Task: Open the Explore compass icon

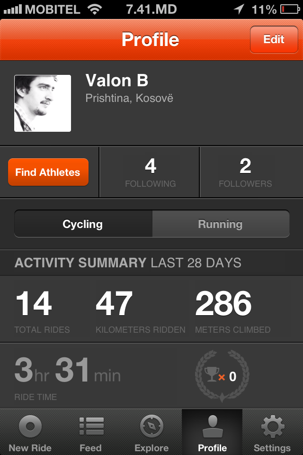Action: 151,427
